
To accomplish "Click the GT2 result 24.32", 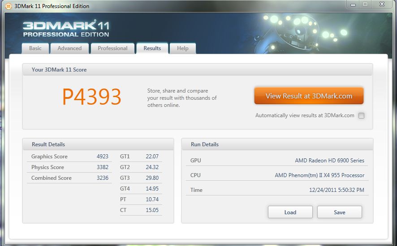I will [152, 167].
